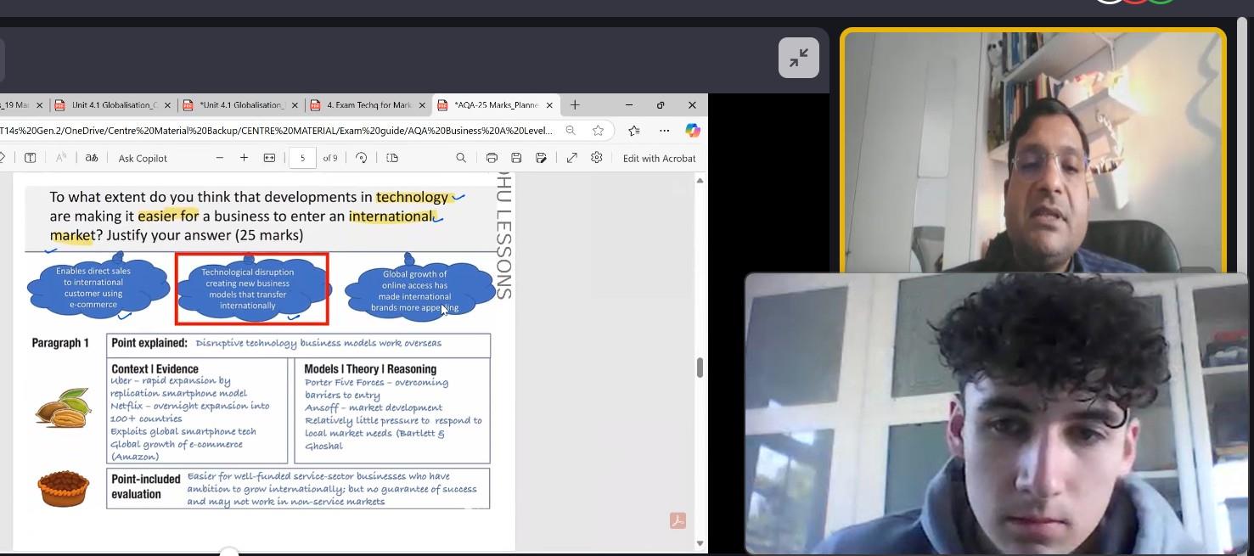Enter full screen PDF mode
The height and width of the screenshot is (556, 1254).
click(x=572, y=158)
